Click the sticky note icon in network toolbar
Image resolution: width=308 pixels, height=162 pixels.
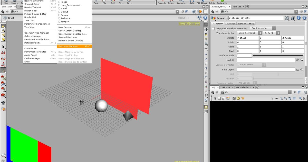pyautogui.click(x=238, y=98)
